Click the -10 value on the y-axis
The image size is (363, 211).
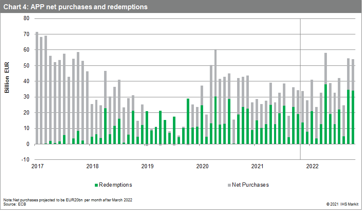(x=25, y=160)
